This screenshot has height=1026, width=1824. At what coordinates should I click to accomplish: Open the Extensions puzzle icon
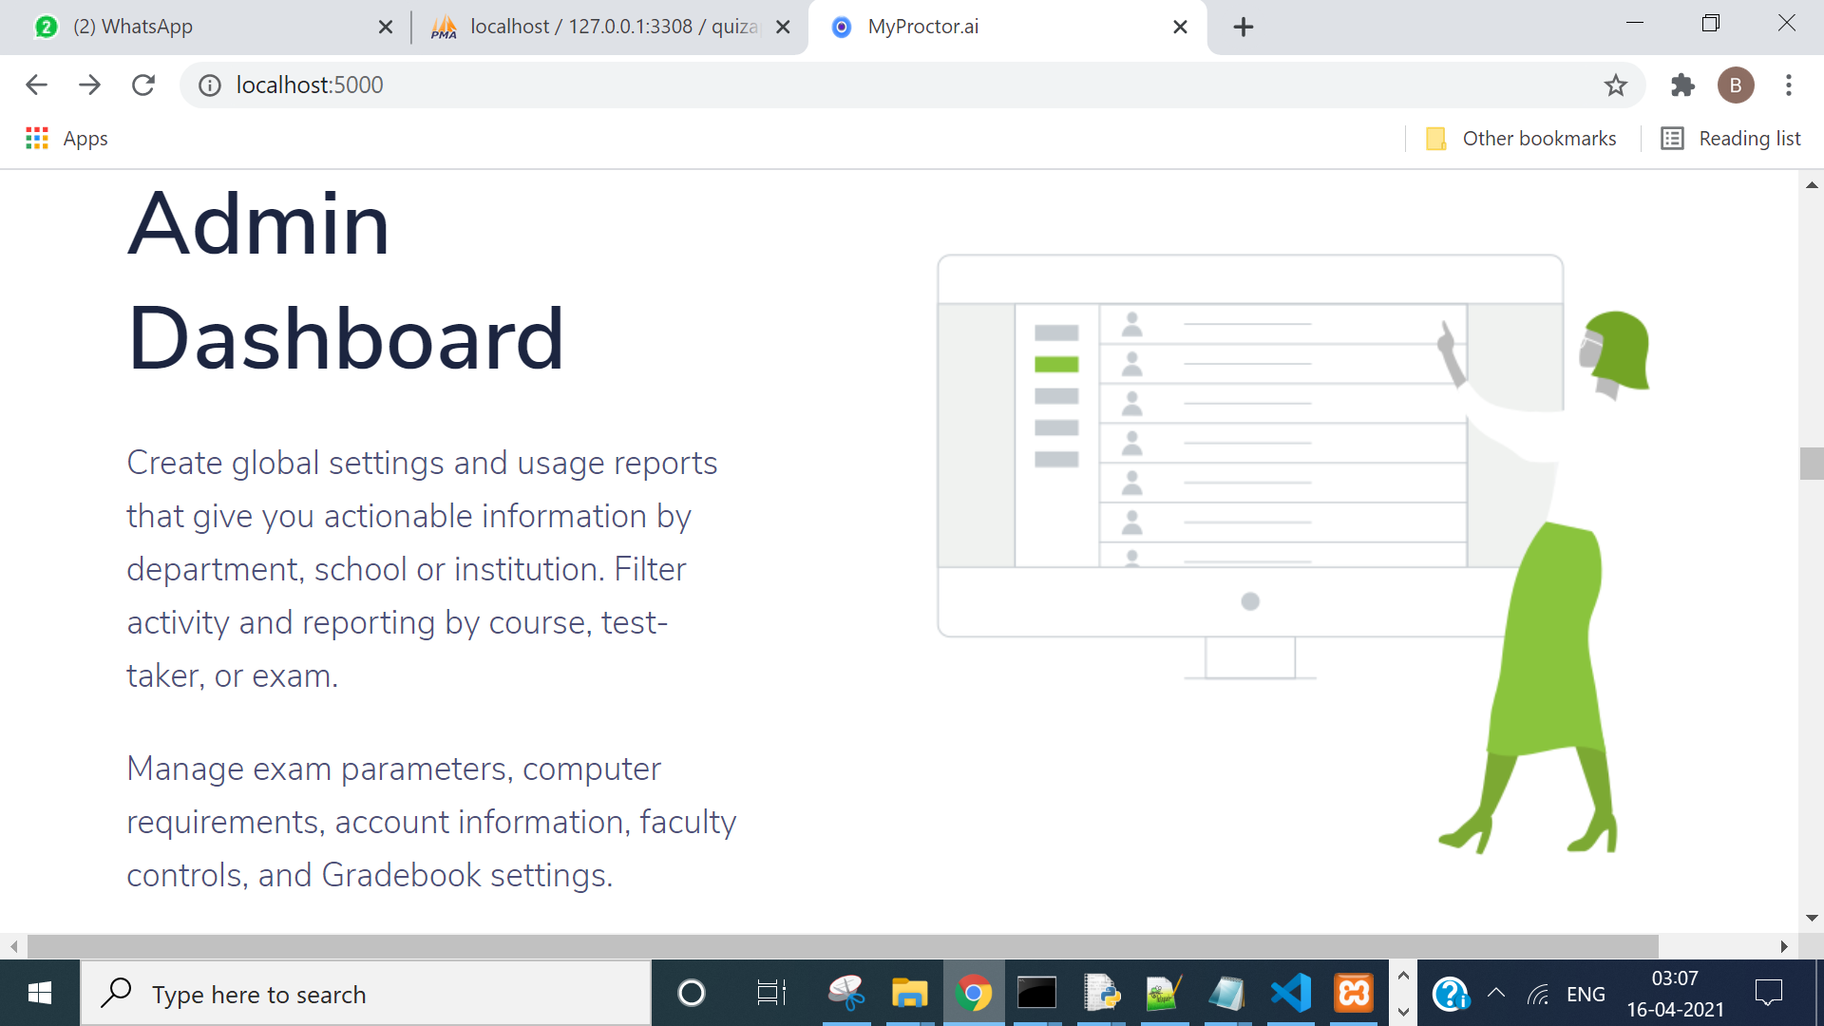(x=1682, y=85)
